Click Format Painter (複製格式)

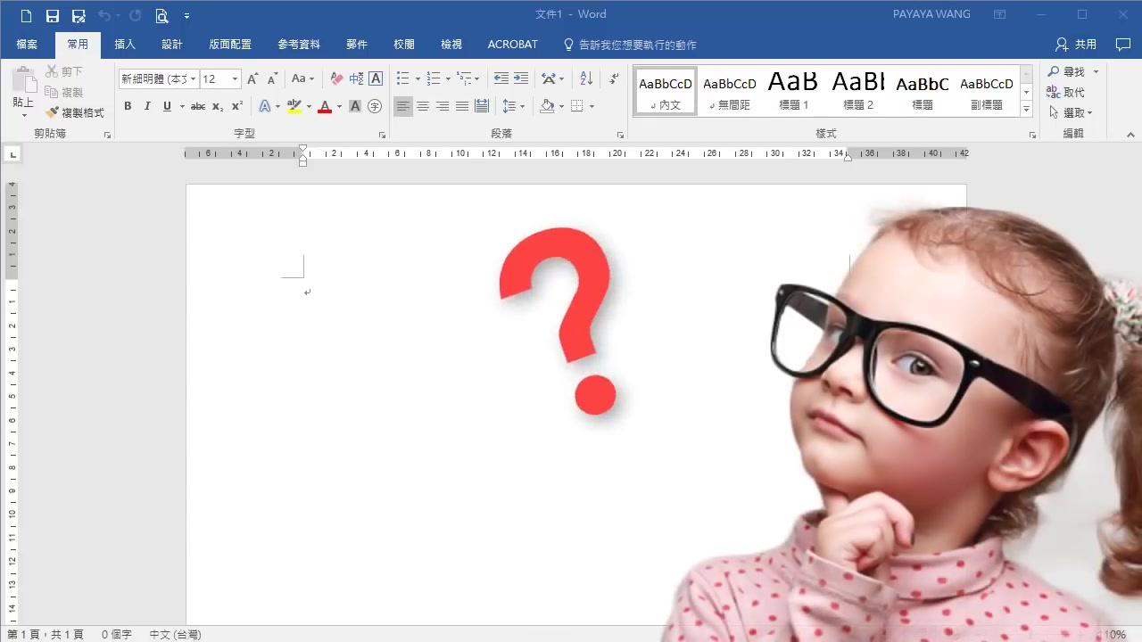click(76, 113)
